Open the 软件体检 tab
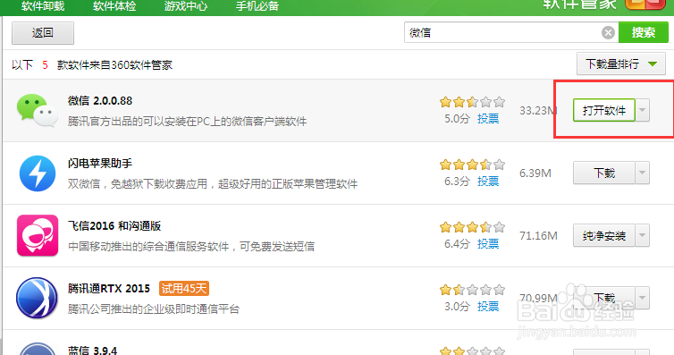Viewport: 674px width, 355px height. 114,6
